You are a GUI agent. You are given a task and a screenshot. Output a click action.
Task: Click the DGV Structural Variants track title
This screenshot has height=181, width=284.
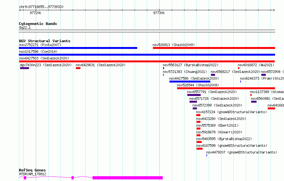[45, 41]
